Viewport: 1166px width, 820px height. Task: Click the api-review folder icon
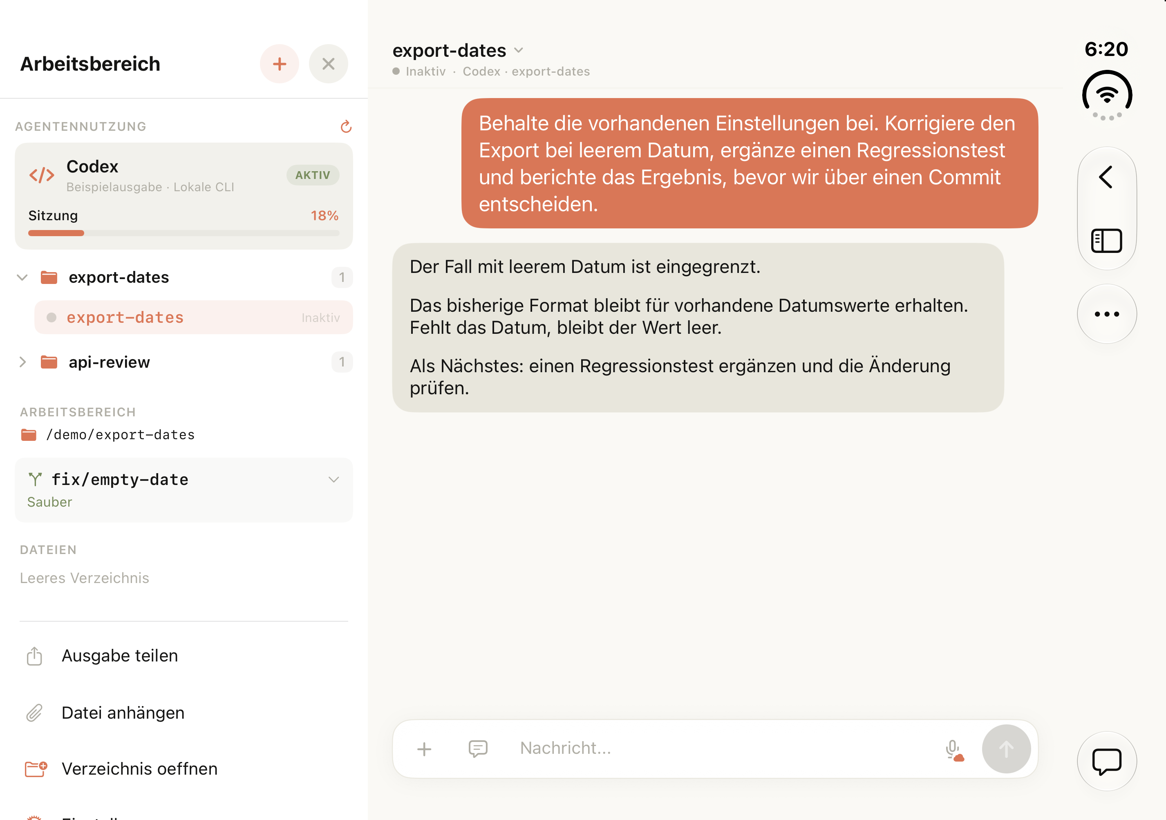click(49, 362)
